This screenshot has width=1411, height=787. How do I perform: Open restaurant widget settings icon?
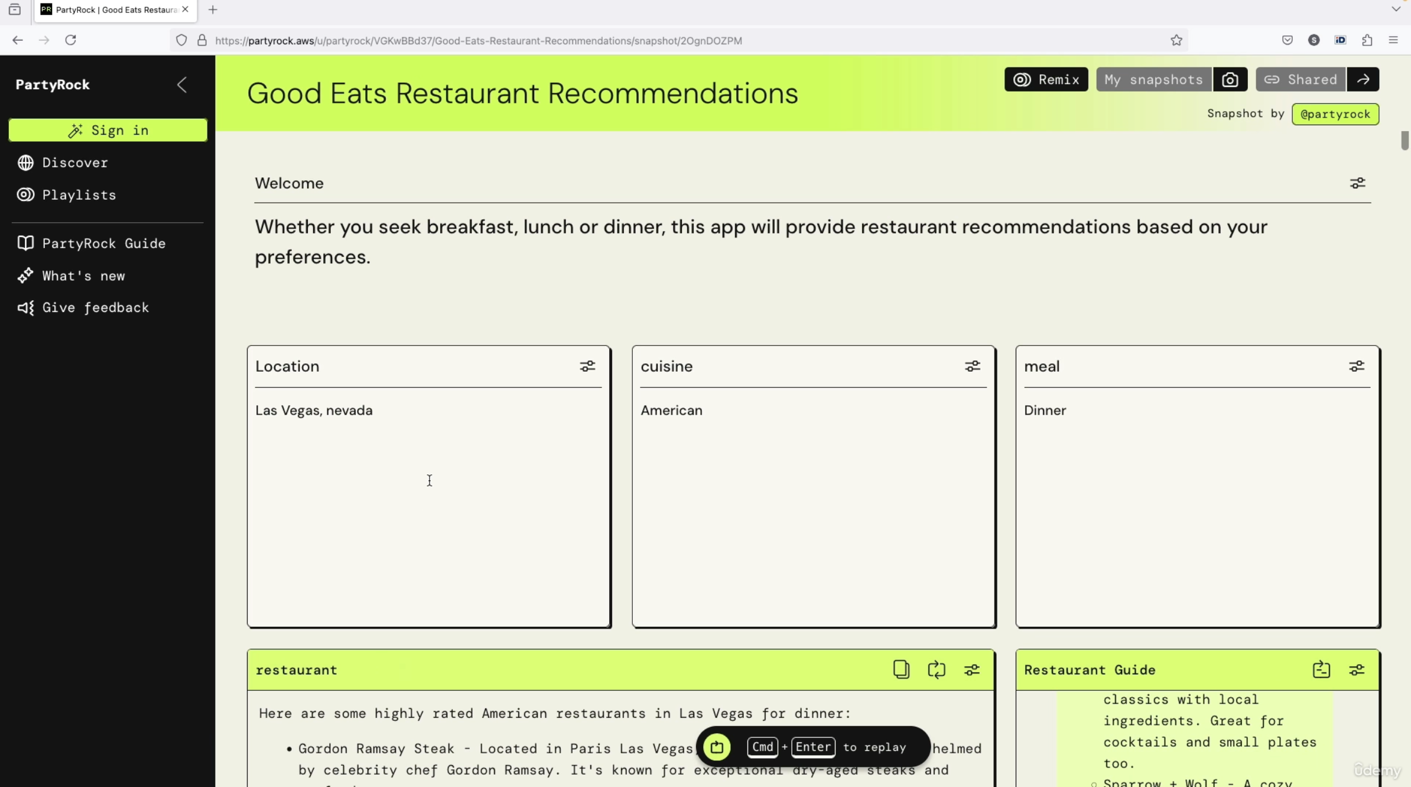click(x=972, y=669)
